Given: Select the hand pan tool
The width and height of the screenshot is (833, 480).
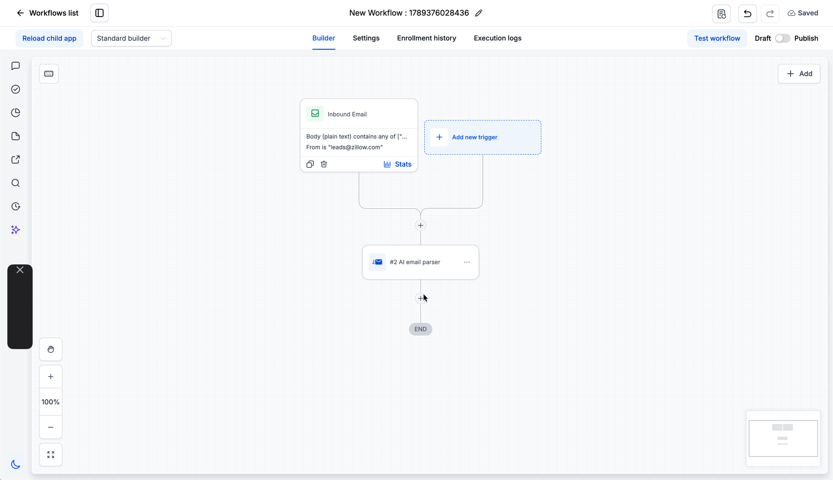Looking at the screenshot, I should coord(51,349).
